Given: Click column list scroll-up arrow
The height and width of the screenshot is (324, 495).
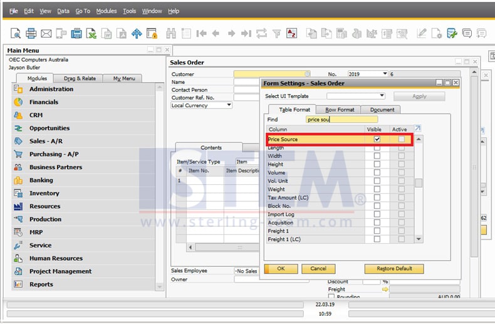Looking at the screenshot, I should click(x=419, y=139).
